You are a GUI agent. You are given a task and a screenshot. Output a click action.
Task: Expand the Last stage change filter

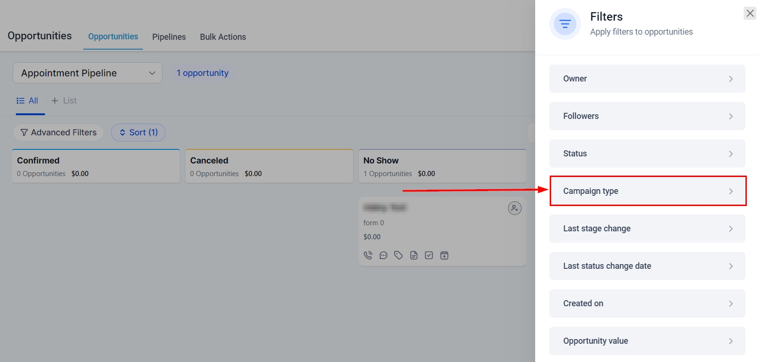point(647,229)
